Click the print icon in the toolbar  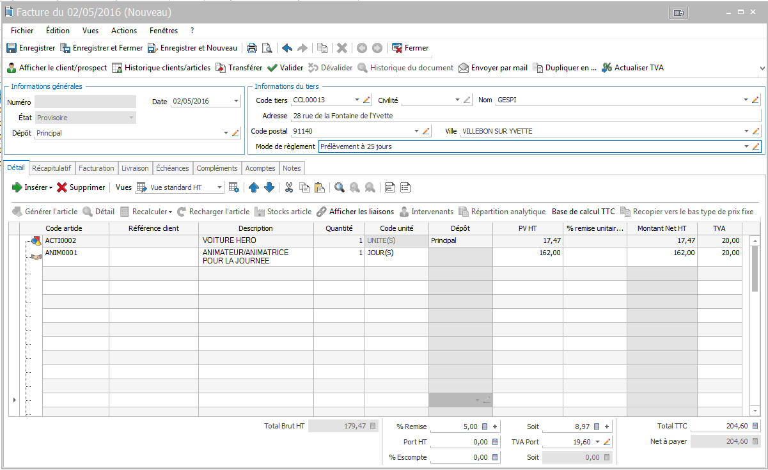click(252, 48)
